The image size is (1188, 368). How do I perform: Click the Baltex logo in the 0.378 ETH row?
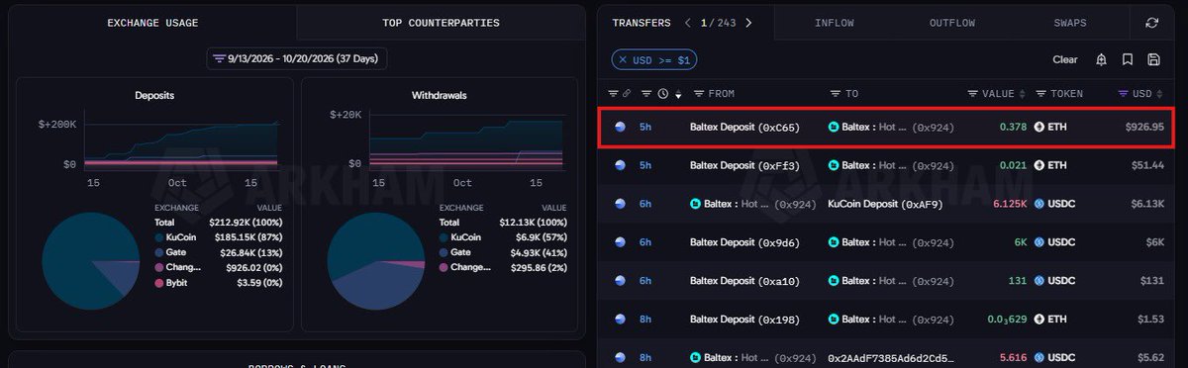coord(834,127)
